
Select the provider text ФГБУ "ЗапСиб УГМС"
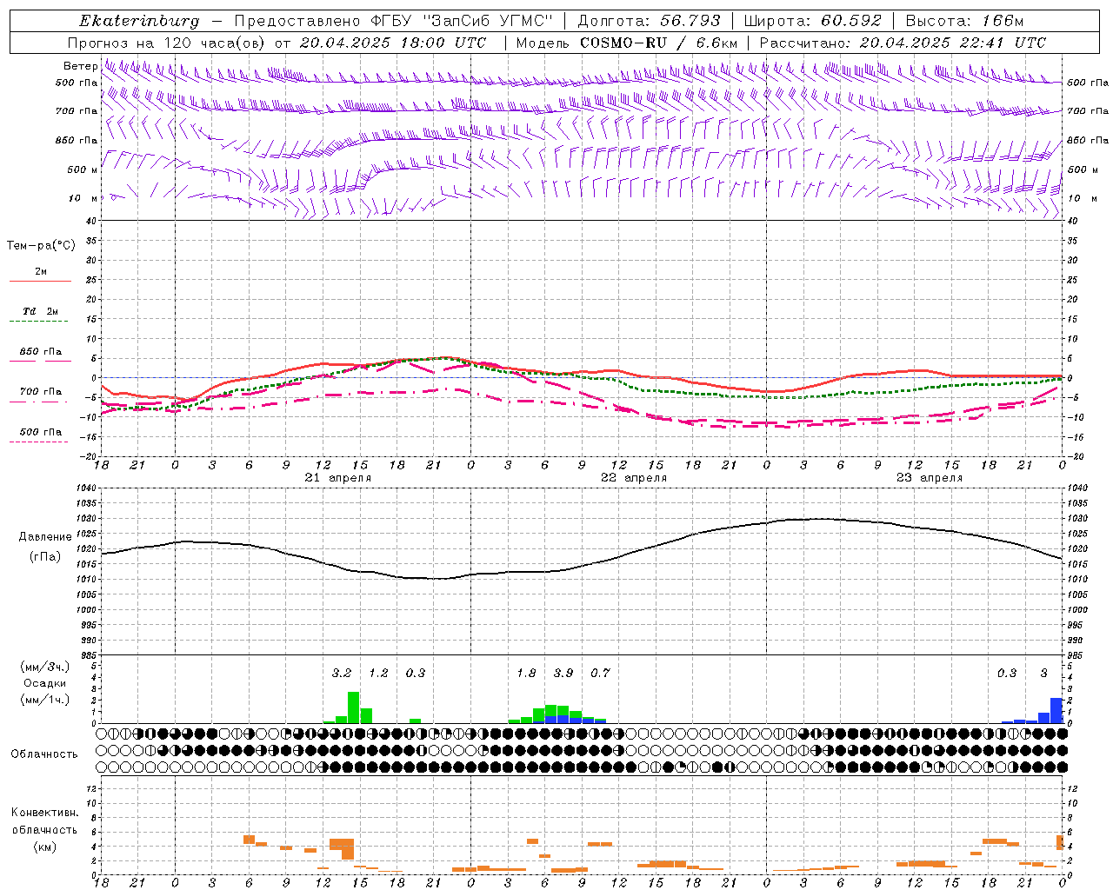pyautogui.click(x=462, y=21)
